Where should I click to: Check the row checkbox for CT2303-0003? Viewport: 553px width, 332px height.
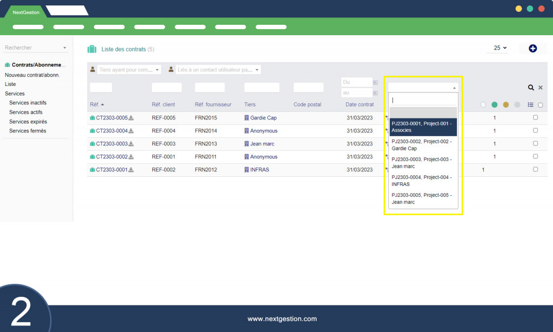535,143
